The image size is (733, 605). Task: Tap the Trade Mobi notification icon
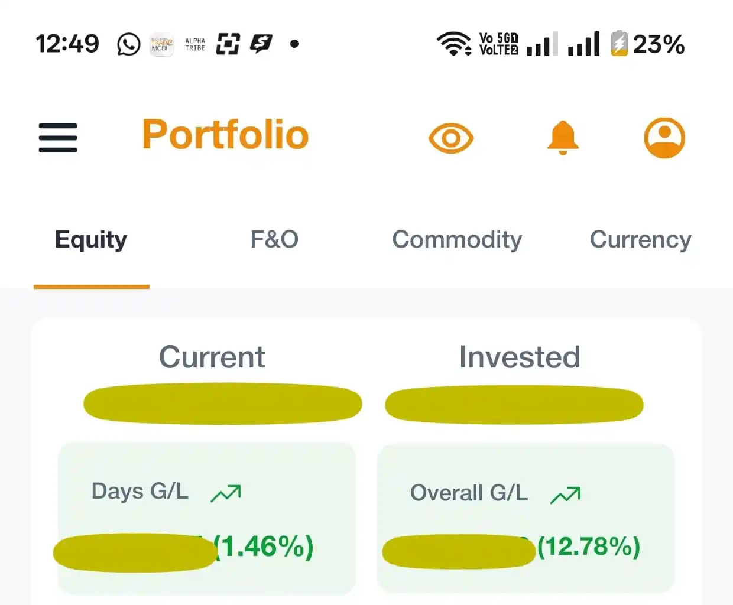161,44
